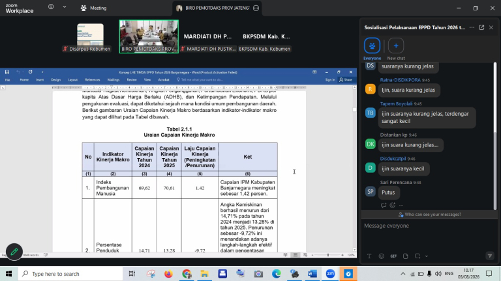Open the GIF picker in chat

pos(393,256)
